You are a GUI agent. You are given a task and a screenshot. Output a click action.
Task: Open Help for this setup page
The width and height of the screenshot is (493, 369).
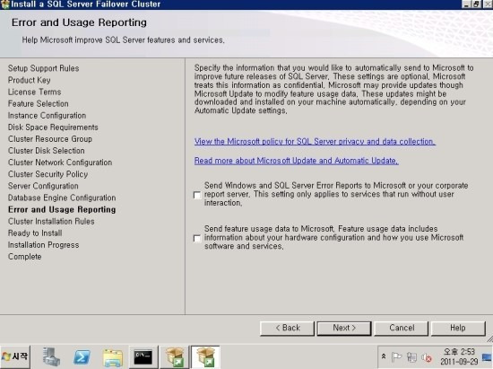coord(458,329)
